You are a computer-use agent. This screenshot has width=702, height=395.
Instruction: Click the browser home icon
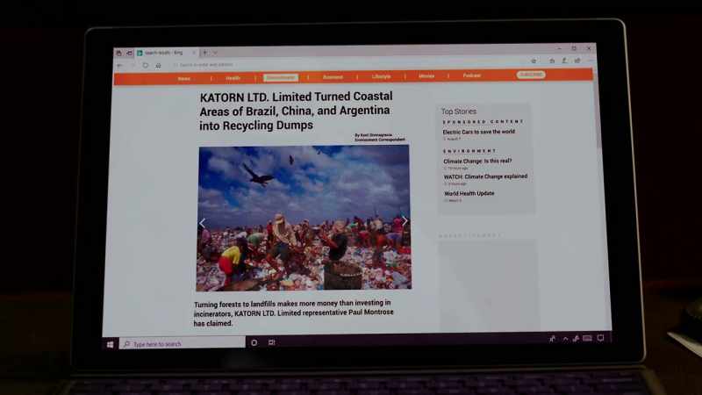point(158,65)
